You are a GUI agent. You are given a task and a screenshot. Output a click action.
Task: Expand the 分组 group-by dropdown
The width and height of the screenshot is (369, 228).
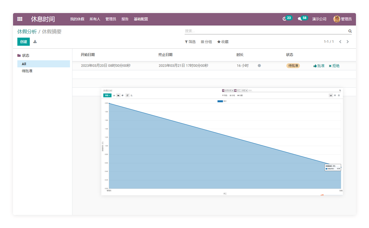tap(206, 42)
